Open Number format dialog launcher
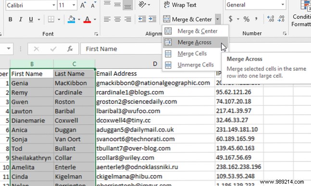 285,34
